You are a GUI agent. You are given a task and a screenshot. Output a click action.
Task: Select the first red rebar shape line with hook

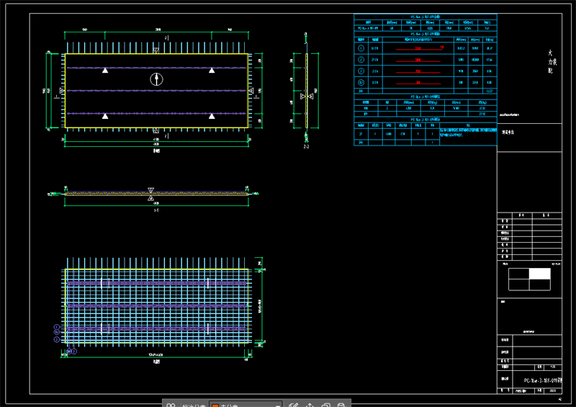click(420, 48)
